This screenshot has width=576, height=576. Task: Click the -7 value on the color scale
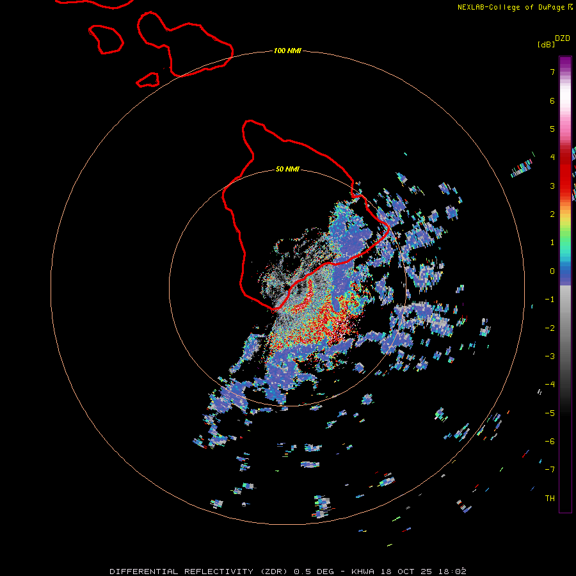550,470
